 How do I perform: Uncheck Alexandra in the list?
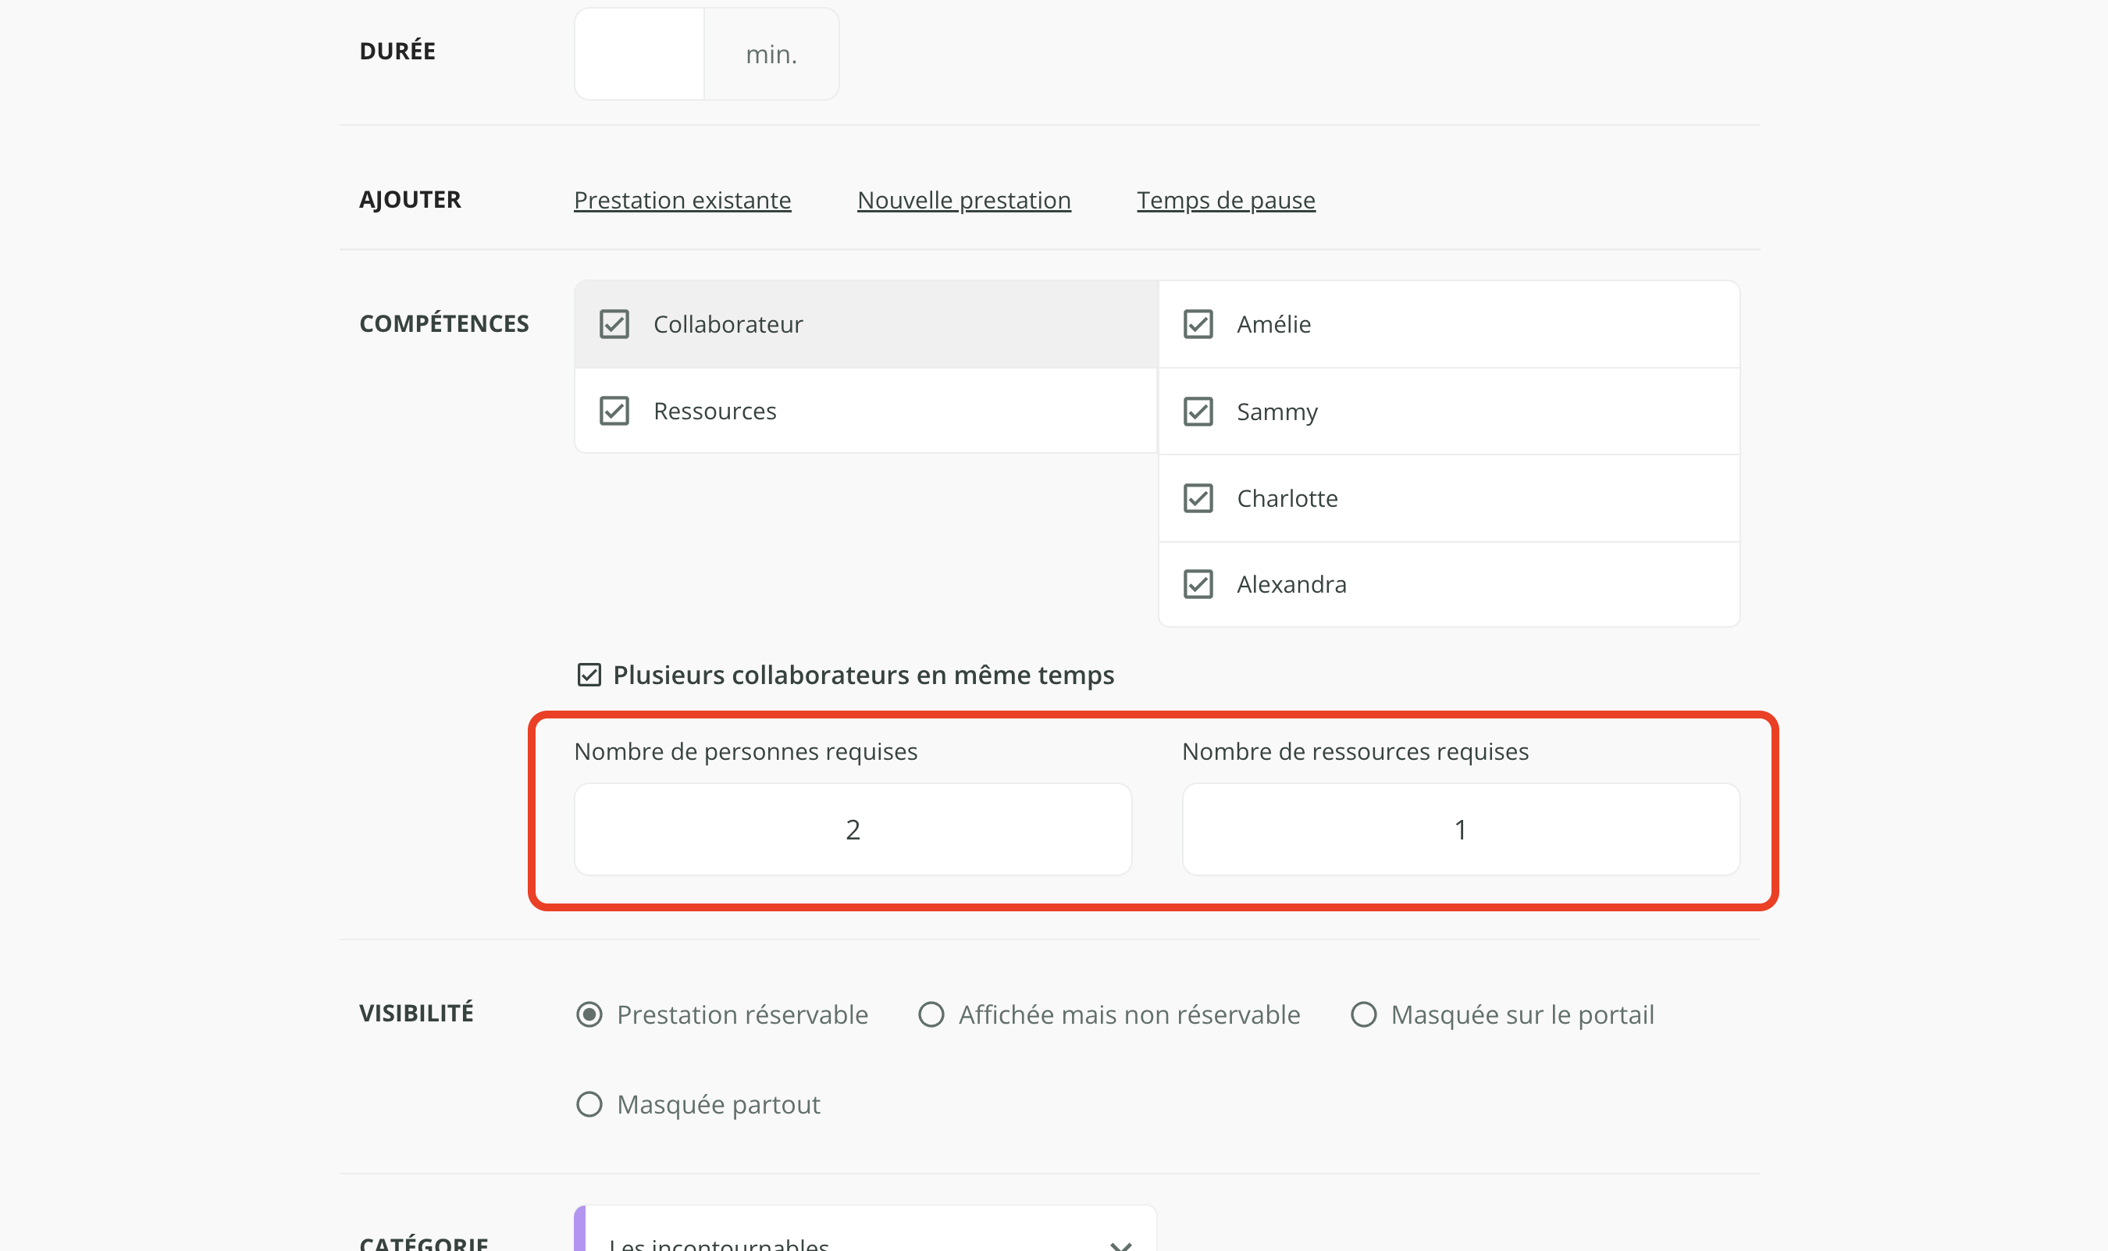[x=1198, y=584]
